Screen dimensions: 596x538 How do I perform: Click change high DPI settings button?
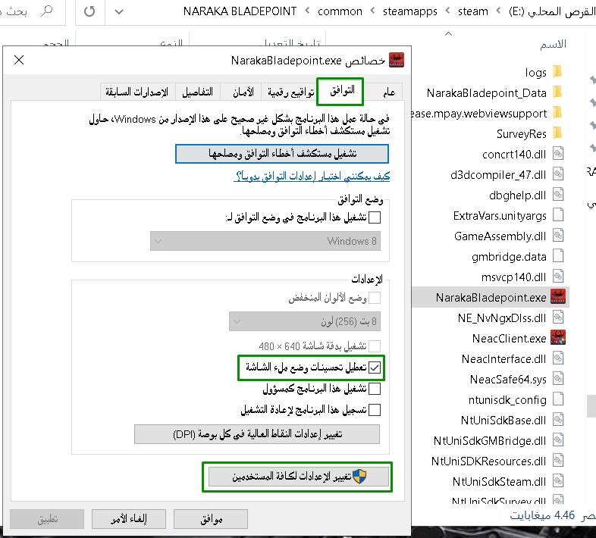click(x=257, y=434)
